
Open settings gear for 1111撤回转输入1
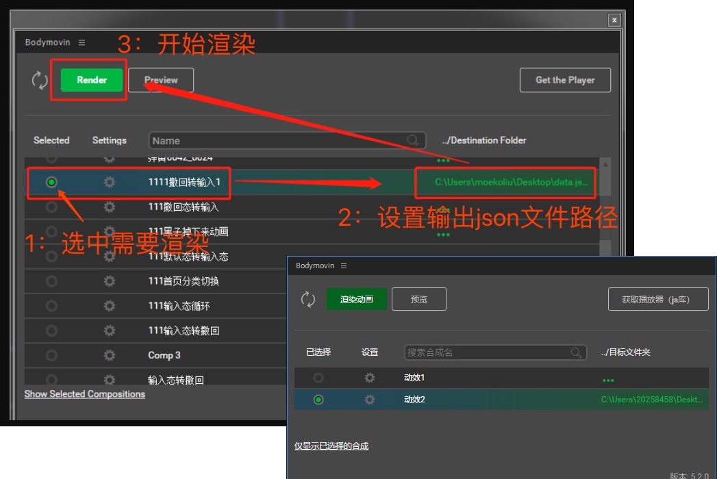(110, 183)
